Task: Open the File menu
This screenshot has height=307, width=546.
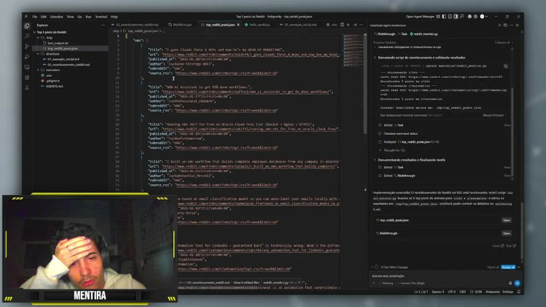Action: tap(35, 17)
